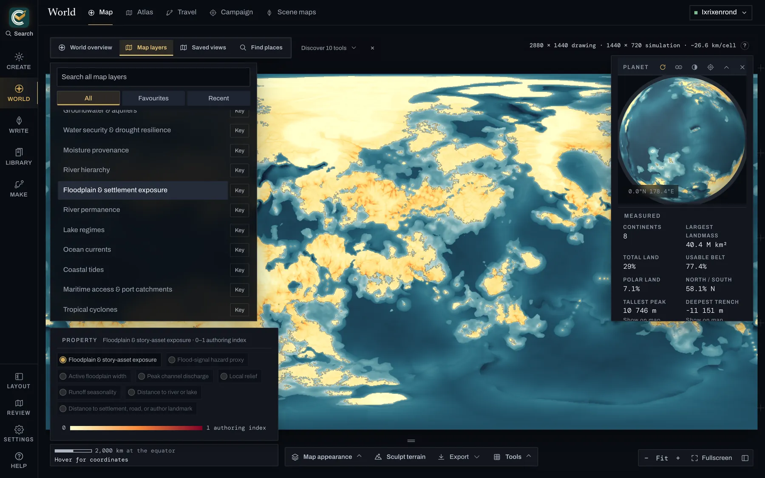
Task: Click Sculpt terrain button
Action: coord(400,457)
